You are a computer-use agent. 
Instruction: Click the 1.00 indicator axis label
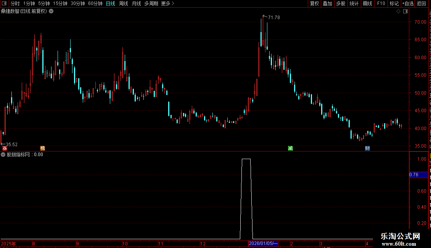coord(422,159)
